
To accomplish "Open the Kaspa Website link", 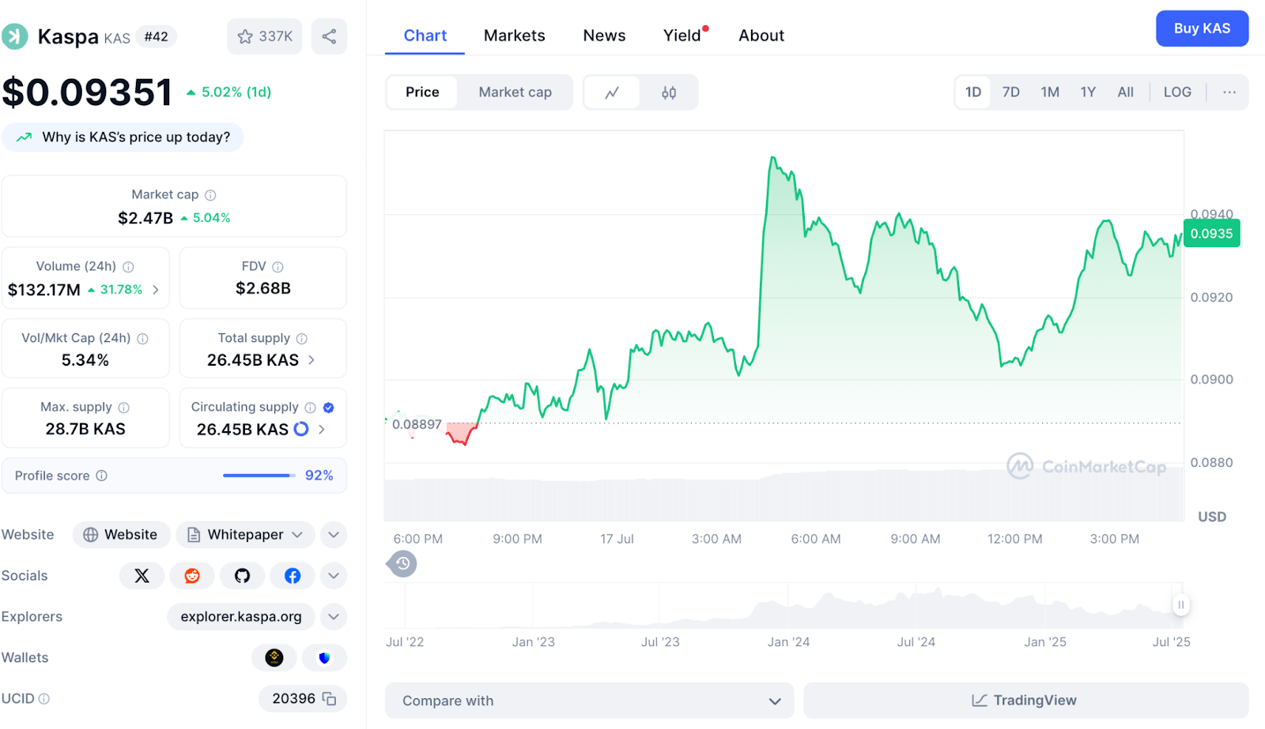I will [x=121, y=535].
